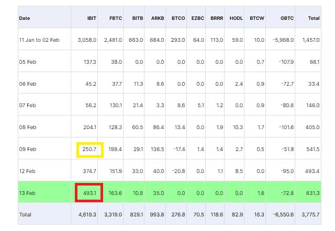This screenshot has height=231, width=335.
Task: Click the Date column header
Action: 25,18
